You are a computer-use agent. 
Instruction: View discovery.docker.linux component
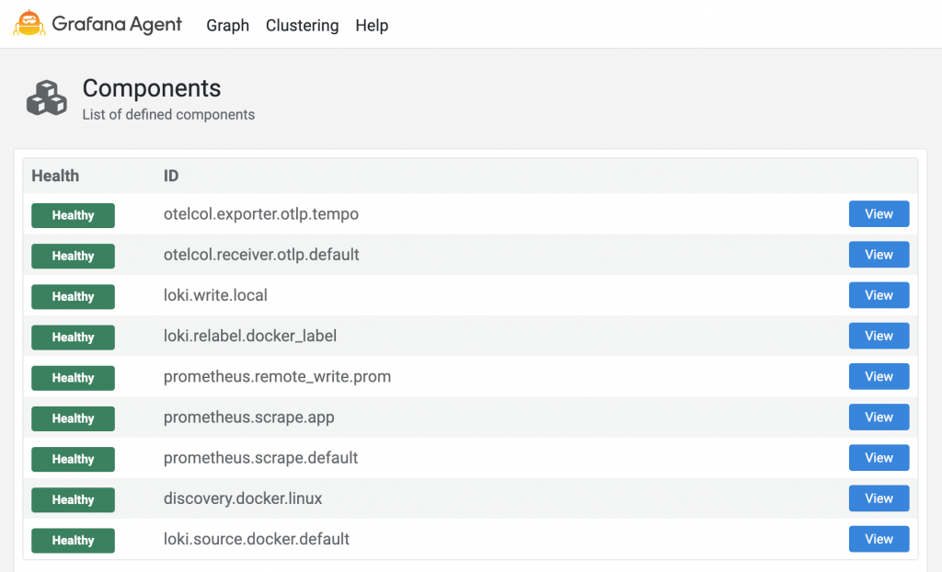(x=879, y=498)
